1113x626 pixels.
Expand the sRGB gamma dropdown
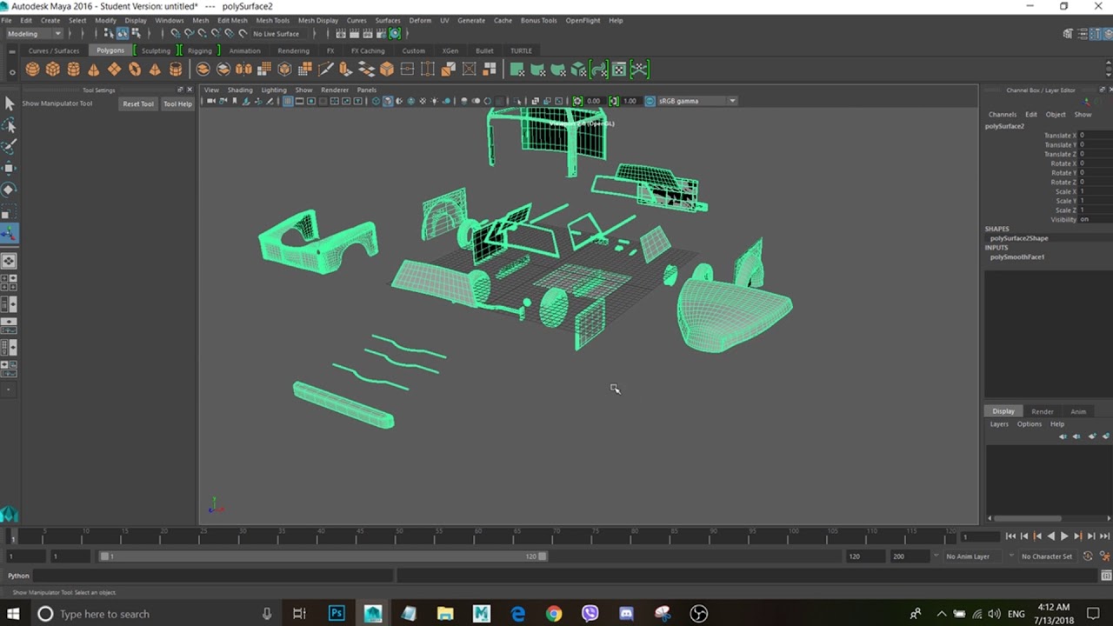[x=732, y=101]
